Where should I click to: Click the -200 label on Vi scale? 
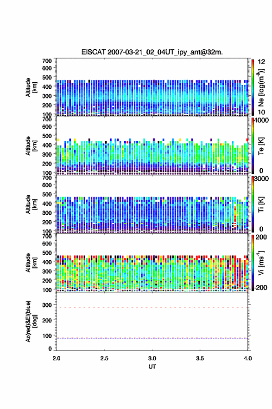point(261,287)
